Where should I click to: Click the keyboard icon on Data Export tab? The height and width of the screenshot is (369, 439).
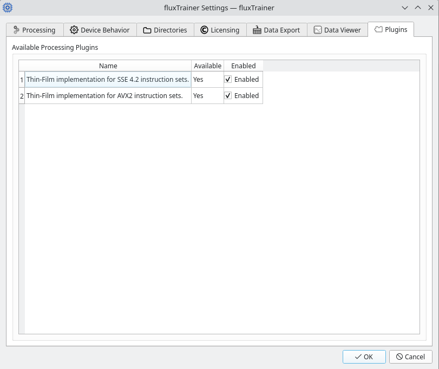257,30
